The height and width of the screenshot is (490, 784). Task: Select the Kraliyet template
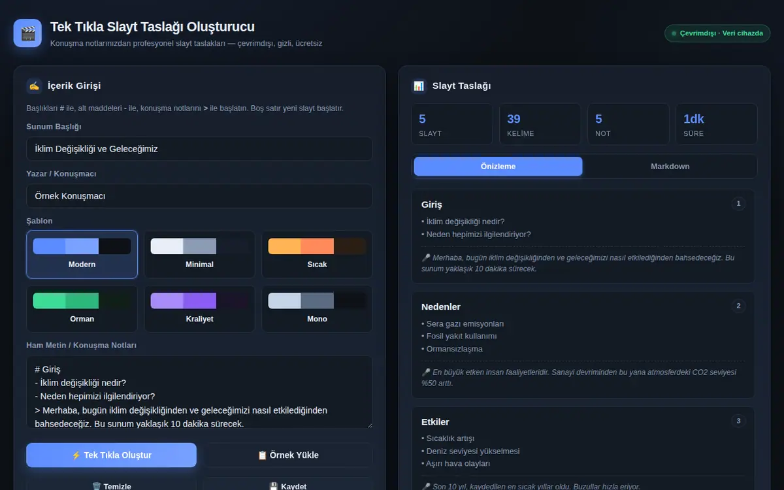[x=200, y=309]
